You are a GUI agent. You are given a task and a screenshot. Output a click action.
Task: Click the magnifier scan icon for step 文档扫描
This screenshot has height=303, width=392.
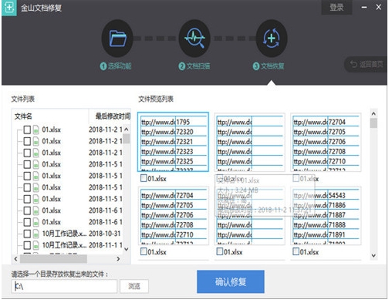click(194, 39)
